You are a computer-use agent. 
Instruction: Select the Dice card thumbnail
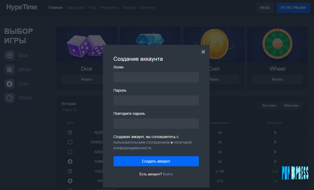click(87, 45)
